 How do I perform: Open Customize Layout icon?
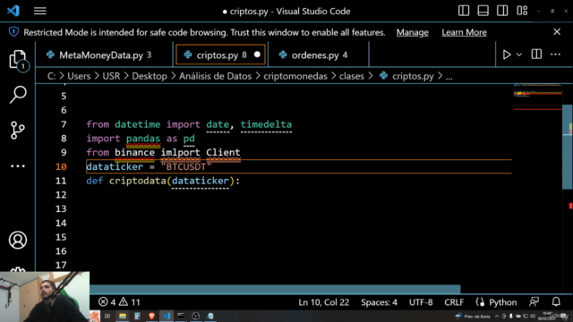coord(522,11)
